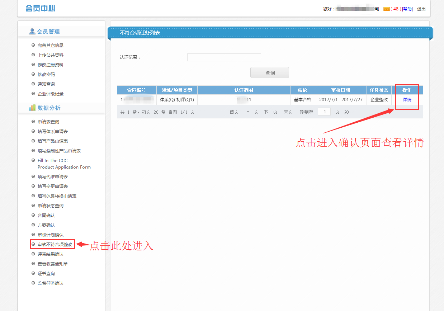Open the 帮助 help link
444x311 pixels.
(407, 9)
